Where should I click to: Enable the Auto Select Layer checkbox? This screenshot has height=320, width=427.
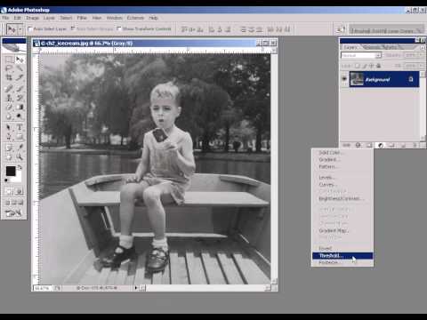coord(29,28)
